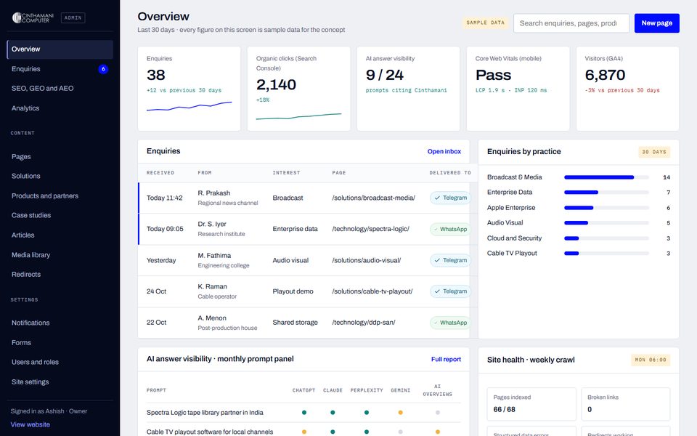Click the Apple Enterprise progress bar
697x436 pixels.
point(606,208)
